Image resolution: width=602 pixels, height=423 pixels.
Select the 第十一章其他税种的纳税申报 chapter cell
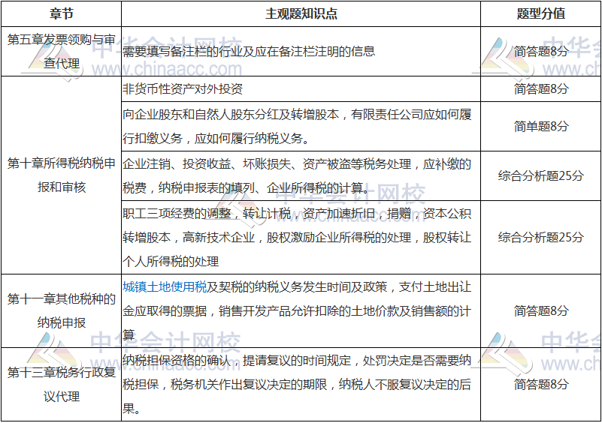(61, 310)
